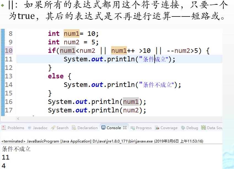Click num1 inside println on line 16
Image resolution: width=234 pixels, height=169 pixels.
pos(131,102)
